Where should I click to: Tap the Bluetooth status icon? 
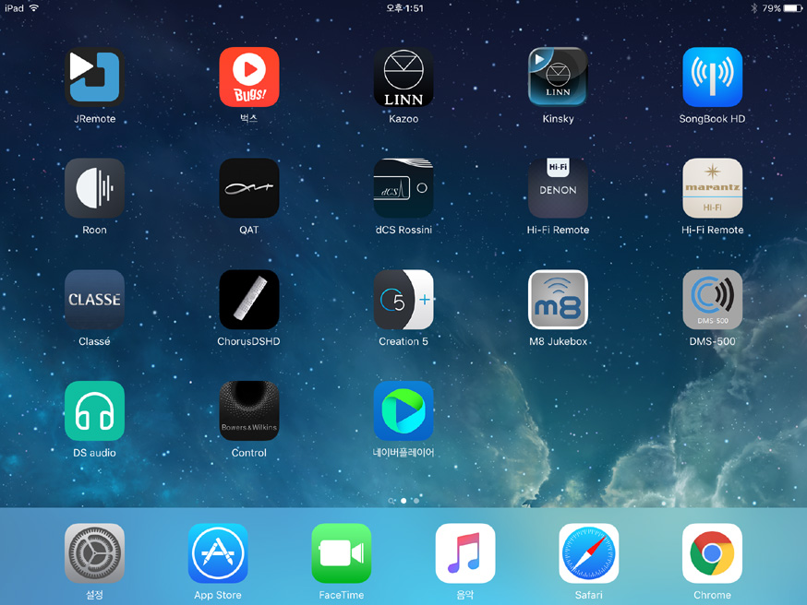(754, 8)
